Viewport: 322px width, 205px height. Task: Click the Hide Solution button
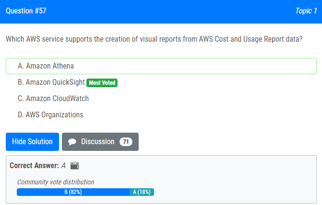pyautogui.click(x=32, y=142)
